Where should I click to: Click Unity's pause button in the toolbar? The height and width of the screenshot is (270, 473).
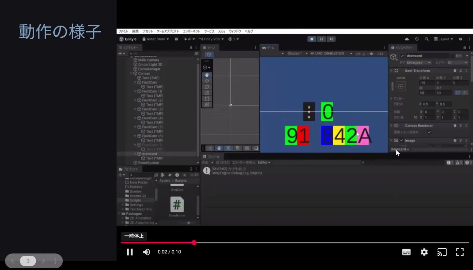click(x=321, y=39)
